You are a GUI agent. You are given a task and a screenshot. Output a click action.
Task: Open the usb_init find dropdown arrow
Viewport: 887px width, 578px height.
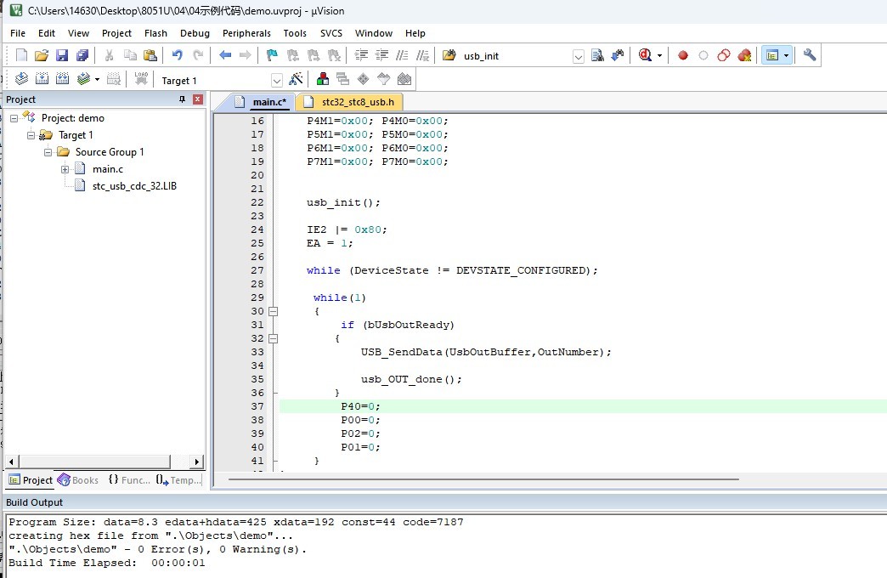pos(579,56)
